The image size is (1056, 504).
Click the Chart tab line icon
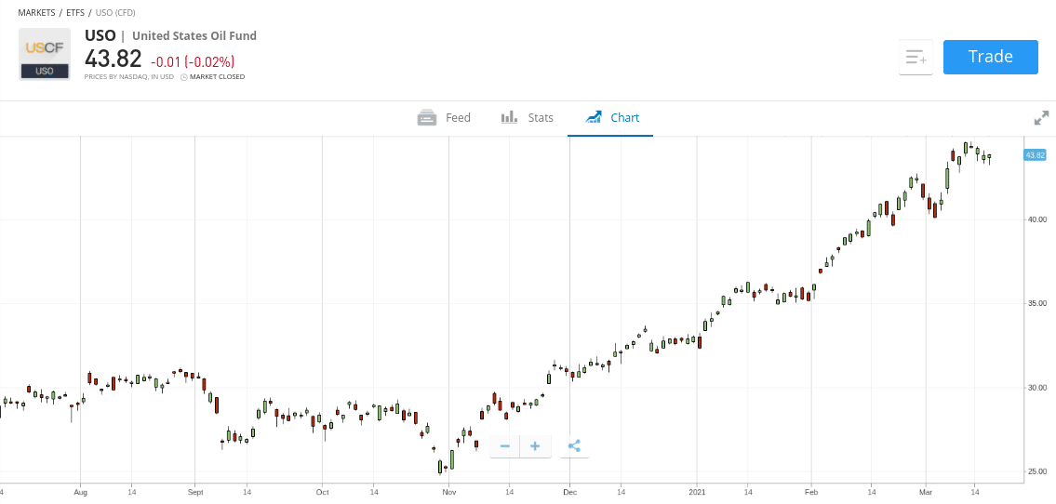594,118
